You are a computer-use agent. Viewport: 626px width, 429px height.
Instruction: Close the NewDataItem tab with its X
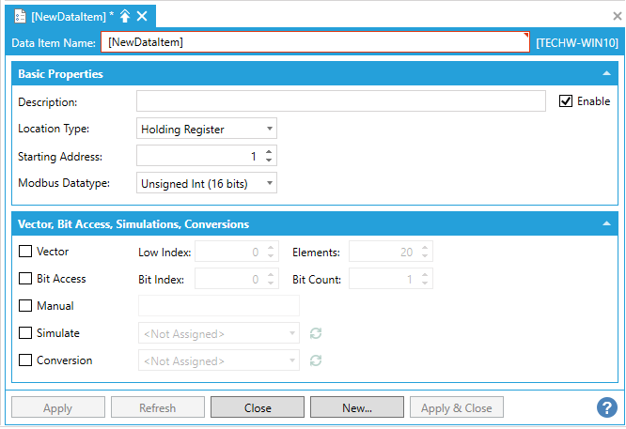tap(142, 16)
